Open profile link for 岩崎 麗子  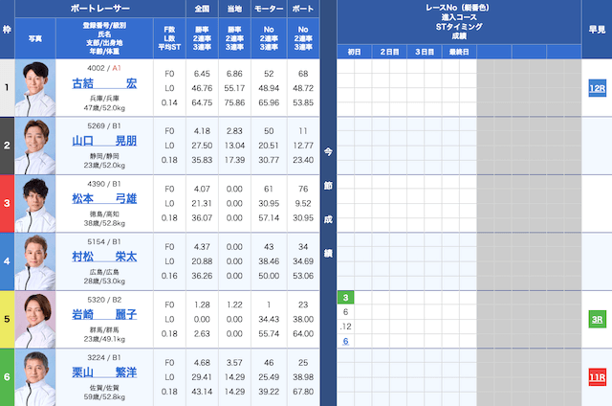point(103,315)
